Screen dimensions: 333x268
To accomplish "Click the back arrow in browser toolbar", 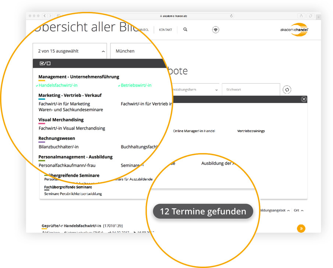I will pyautogui.click(x=45, y=16).
